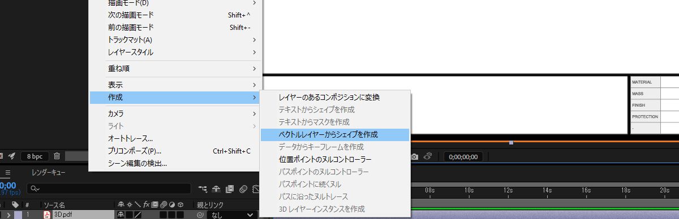Viewport: 679px width, 219px height.
Task: Choose プリコンポーズ(P)... from menu
Action: [175, 151]
